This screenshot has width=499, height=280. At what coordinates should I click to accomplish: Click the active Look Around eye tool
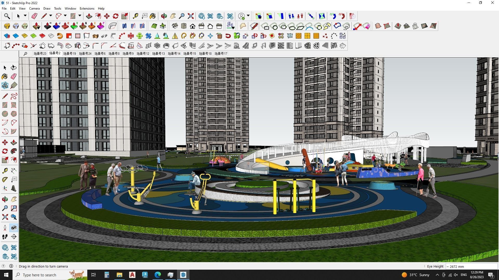click(x=14, y=228)
